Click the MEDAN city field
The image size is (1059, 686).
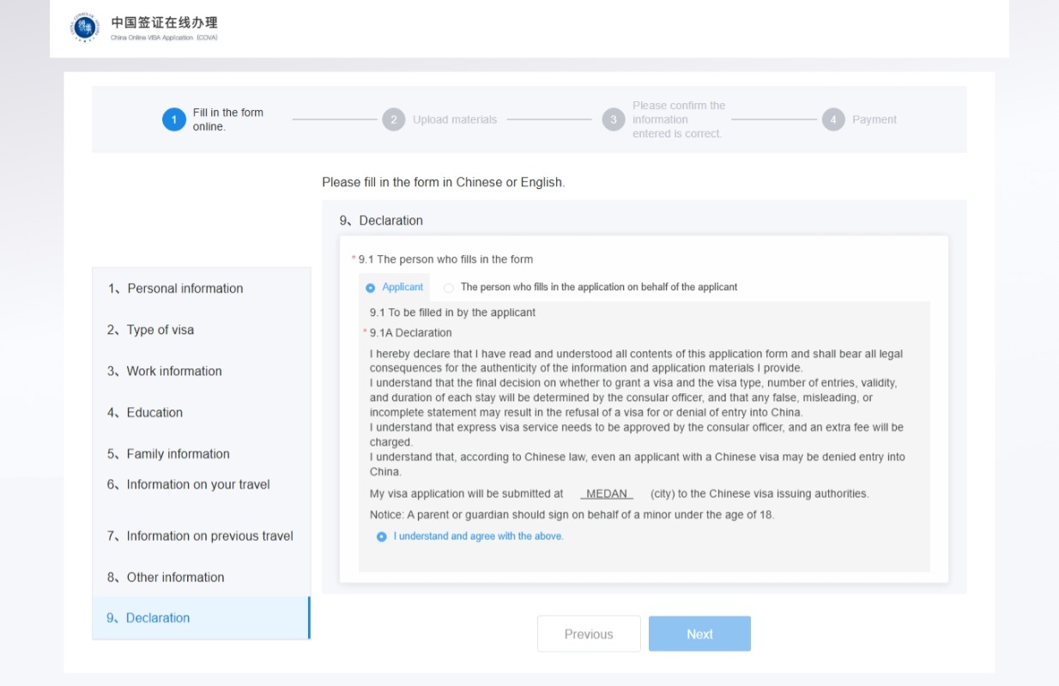607,494
